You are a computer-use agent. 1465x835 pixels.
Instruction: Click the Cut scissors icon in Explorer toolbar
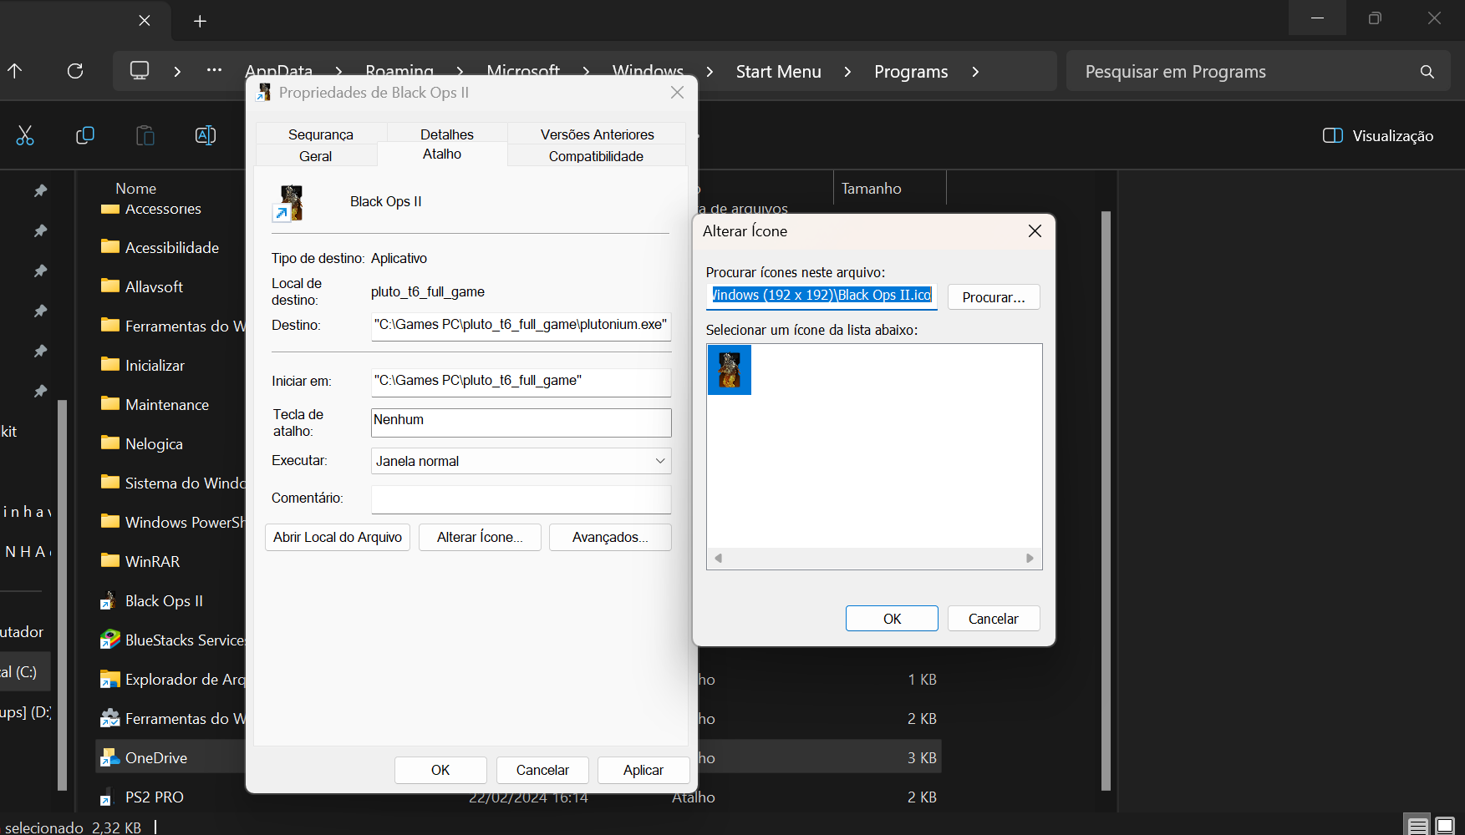point(25,135)
